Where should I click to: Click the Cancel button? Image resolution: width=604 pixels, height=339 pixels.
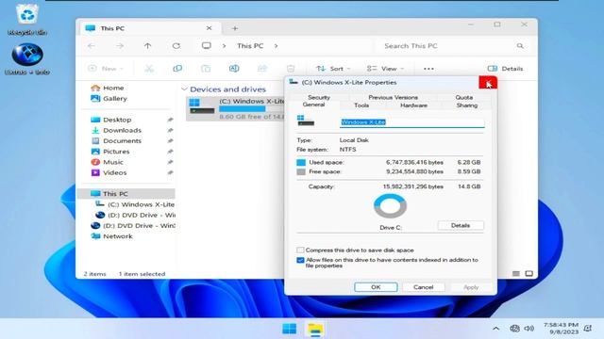click(424, 287)
